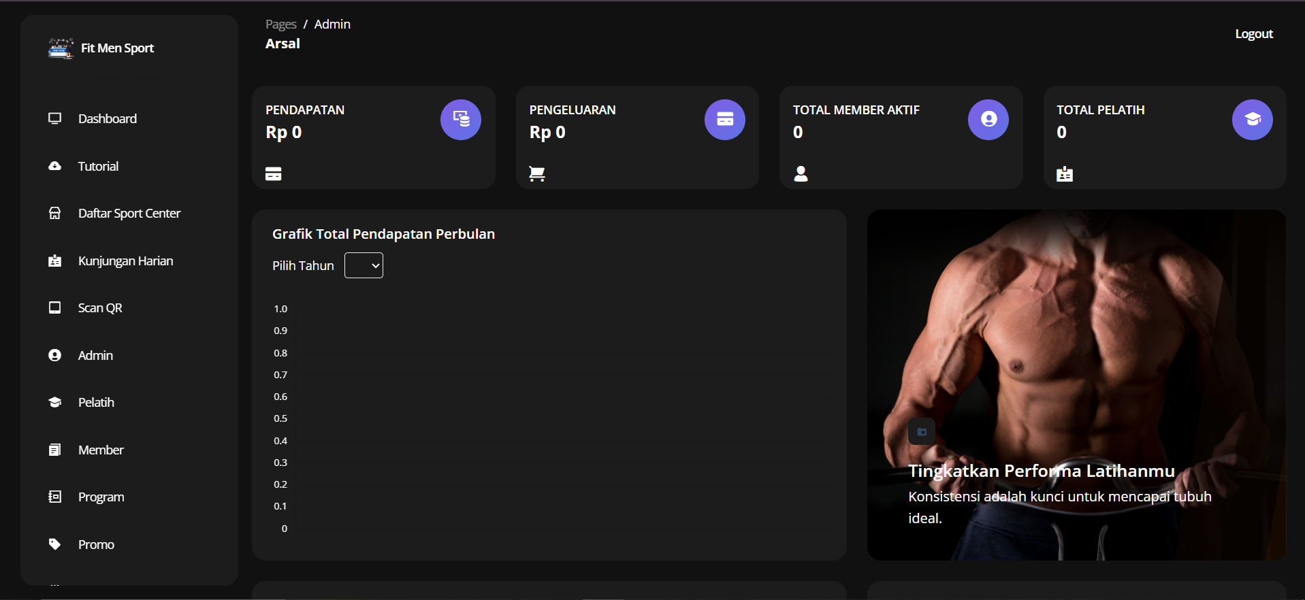Click the Fit Men Sport logo icon
The height and width of the screenshot is (600, 1305).
point(61,48)
